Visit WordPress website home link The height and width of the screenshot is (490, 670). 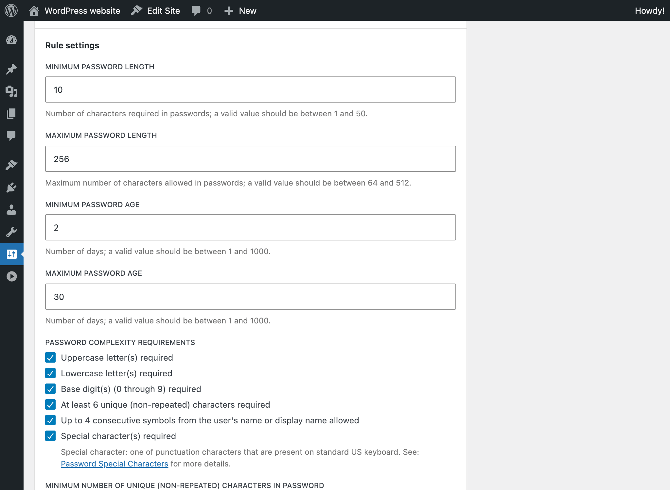75,10
